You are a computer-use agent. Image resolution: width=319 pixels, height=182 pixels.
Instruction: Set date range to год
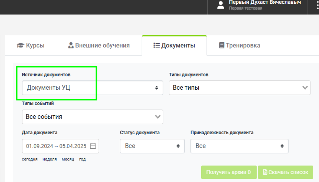[82, 159]
